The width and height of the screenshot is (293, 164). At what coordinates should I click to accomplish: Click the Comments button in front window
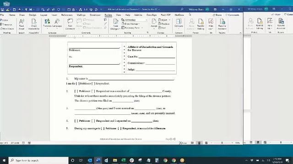(232, 15)
